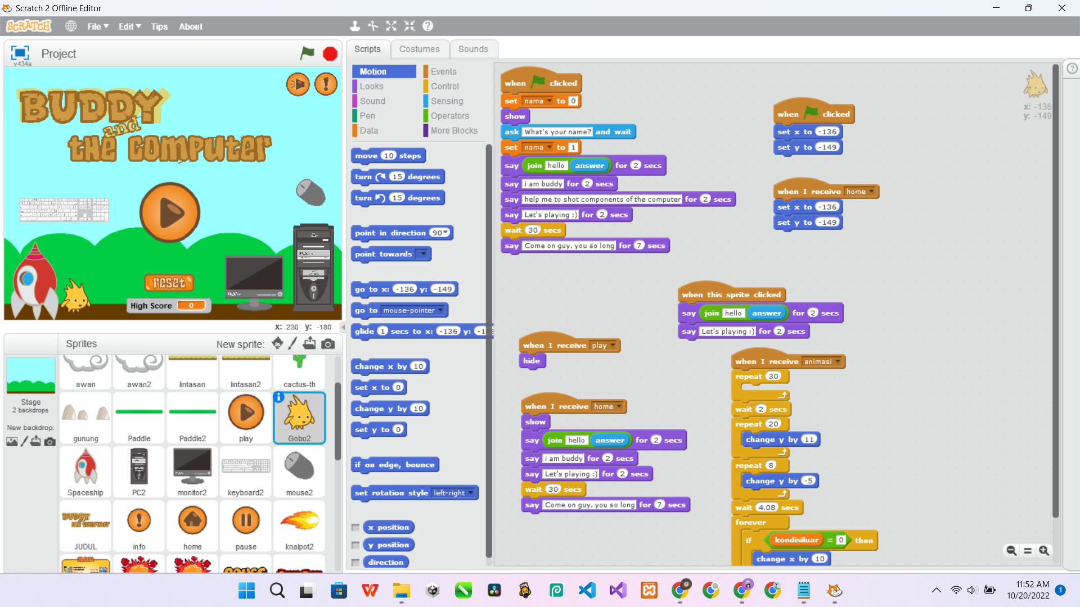Select More Blocks category
Image resolution: width=1080 pixels, height=607 pixels.
pos(454,130)
